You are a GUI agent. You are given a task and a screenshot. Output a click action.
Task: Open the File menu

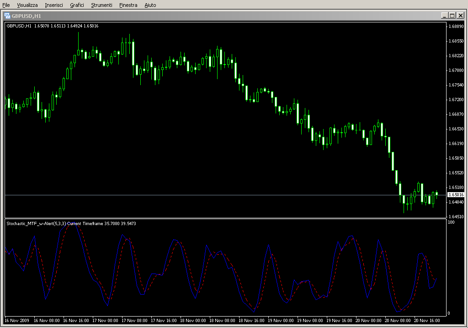pyautogui.click(x=6, y=5)
